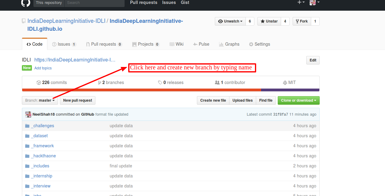385x196 pixels.
Task: Click the header Search input field
Action: click(95, 3)
